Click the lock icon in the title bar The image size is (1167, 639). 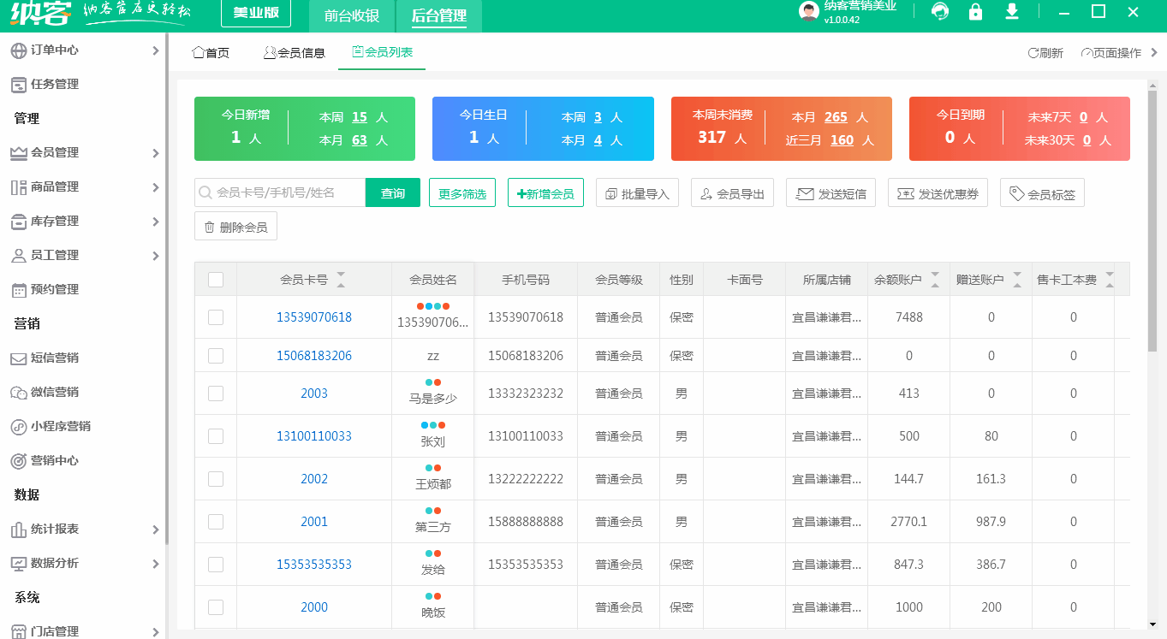point(976,13)
